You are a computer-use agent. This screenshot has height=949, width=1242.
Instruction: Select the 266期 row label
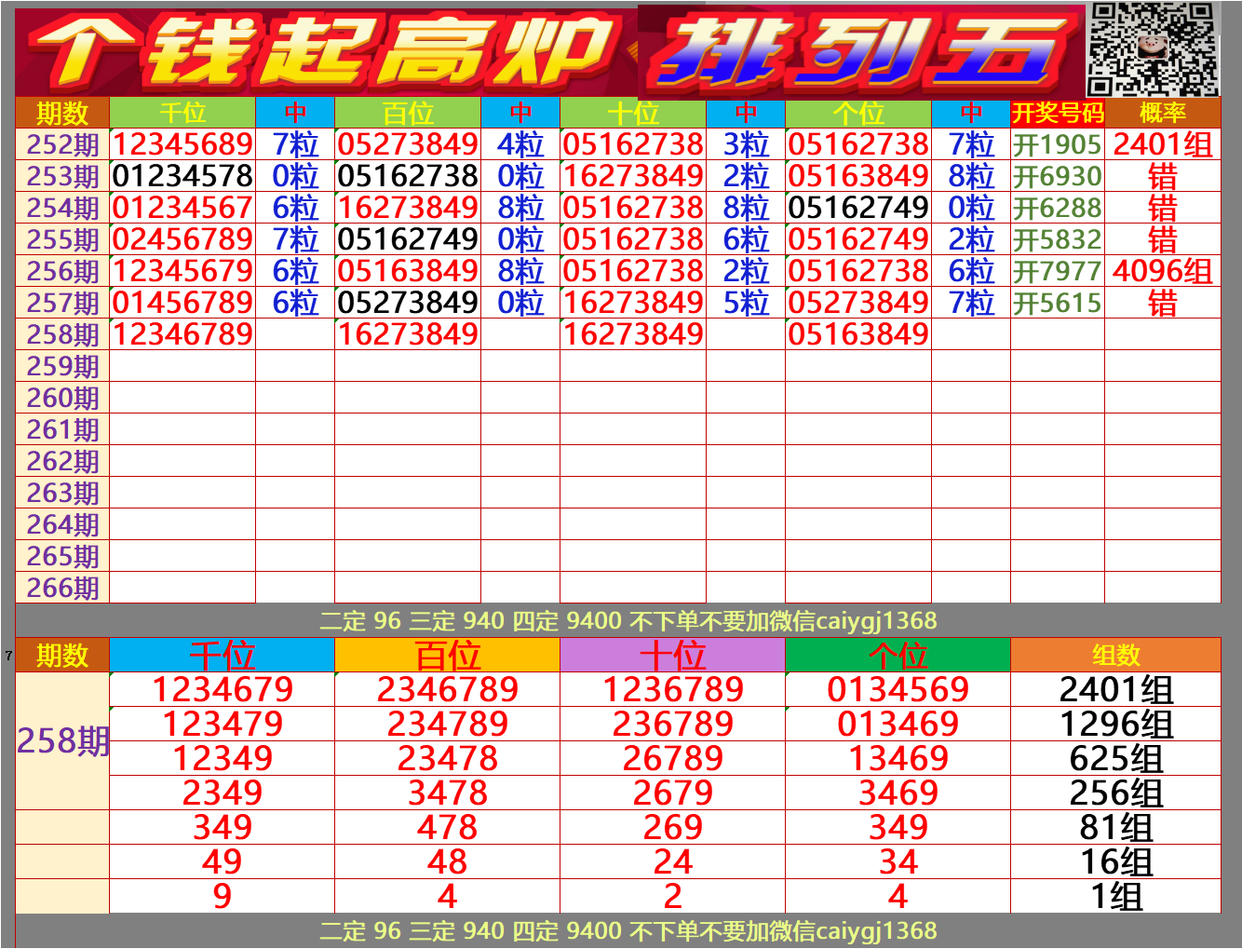pyautogui.click(x=62, y=589)
